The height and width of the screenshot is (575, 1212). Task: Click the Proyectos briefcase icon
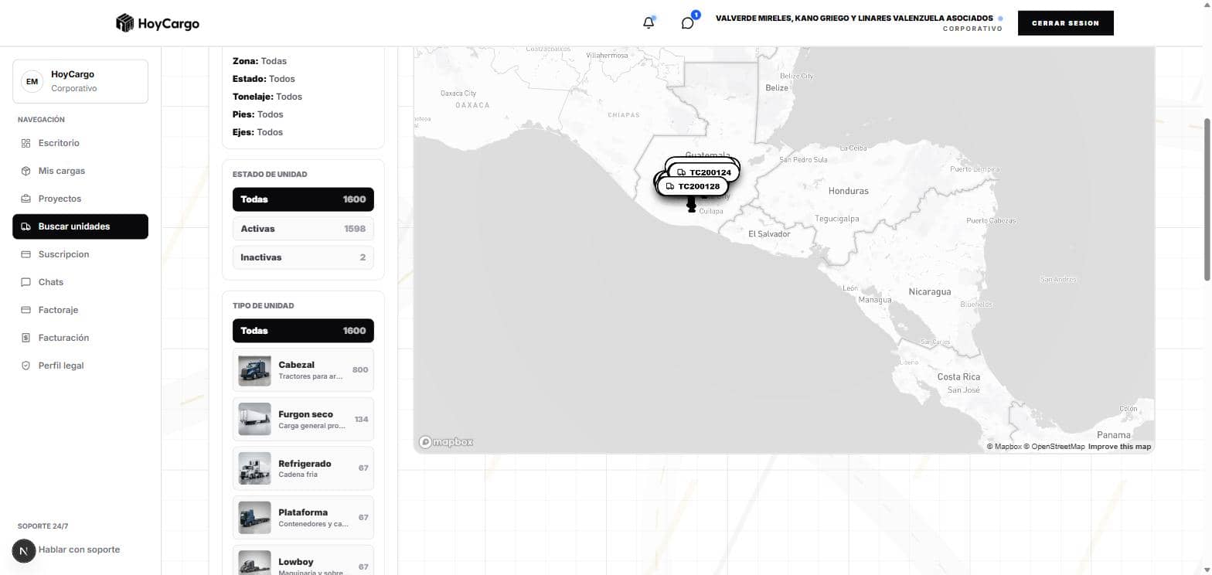pyautogui.click(x=26, y=199)
